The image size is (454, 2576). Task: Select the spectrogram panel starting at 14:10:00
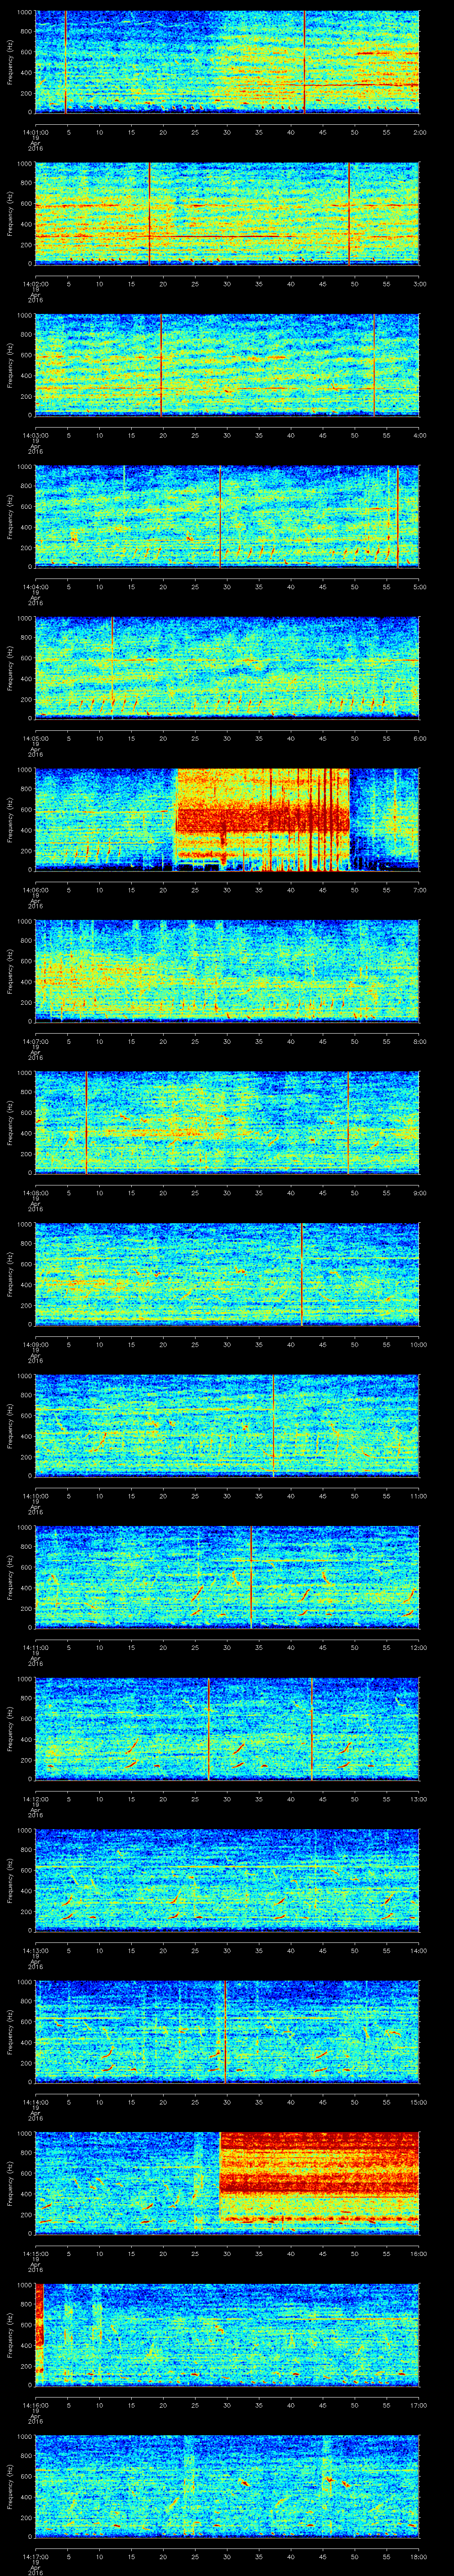pos(227,1426)
